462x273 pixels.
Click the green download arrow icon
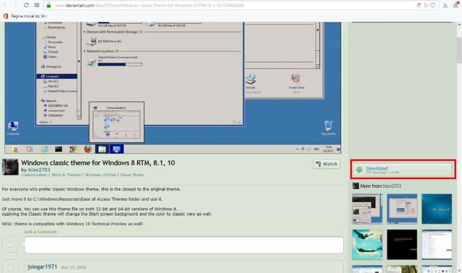[359, 169]
